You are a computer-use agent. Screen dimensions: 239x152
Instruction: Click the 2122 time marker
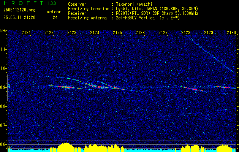tap(49, 33)
